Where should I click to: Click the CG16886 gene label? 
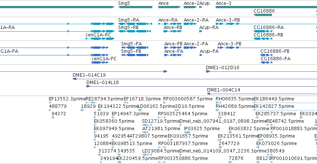tap(264, 11)
